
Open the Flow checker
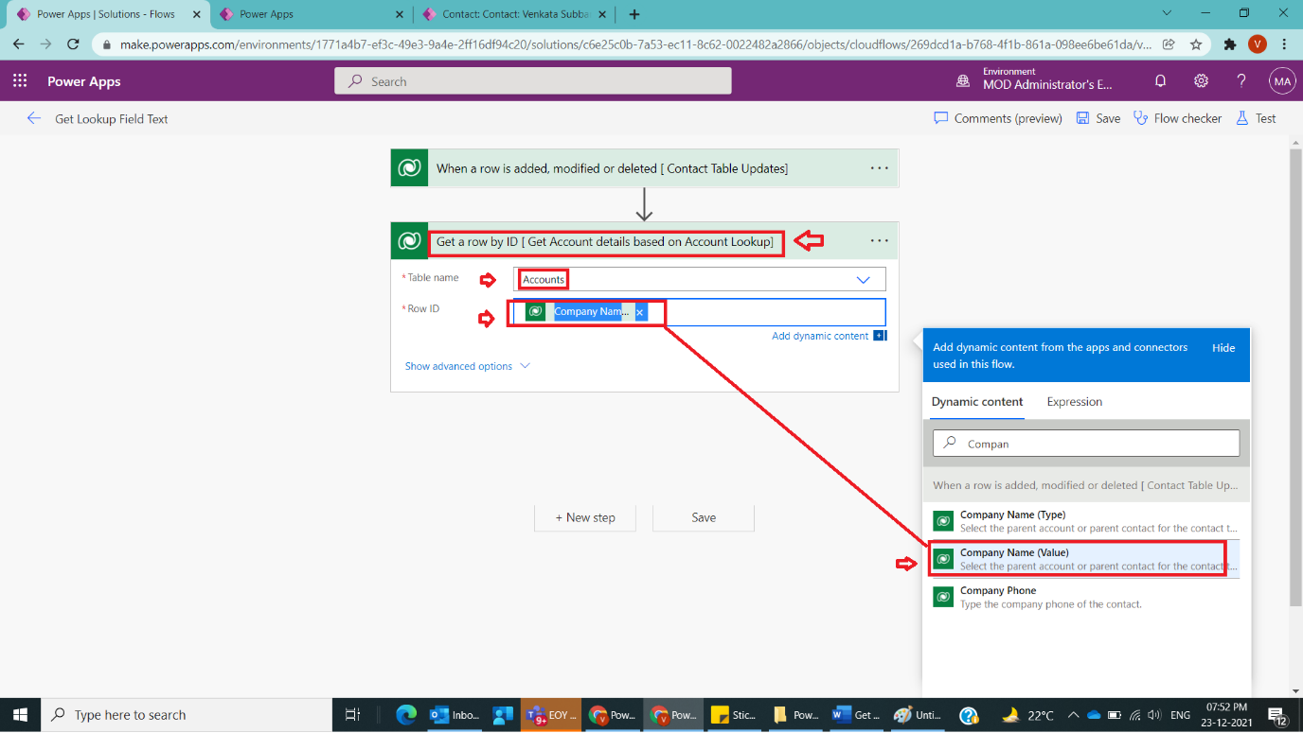pos(1177,118)
